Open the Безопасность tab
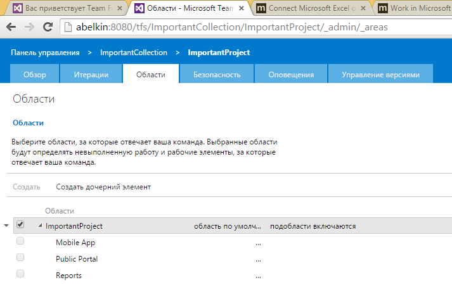 (217, 74)
